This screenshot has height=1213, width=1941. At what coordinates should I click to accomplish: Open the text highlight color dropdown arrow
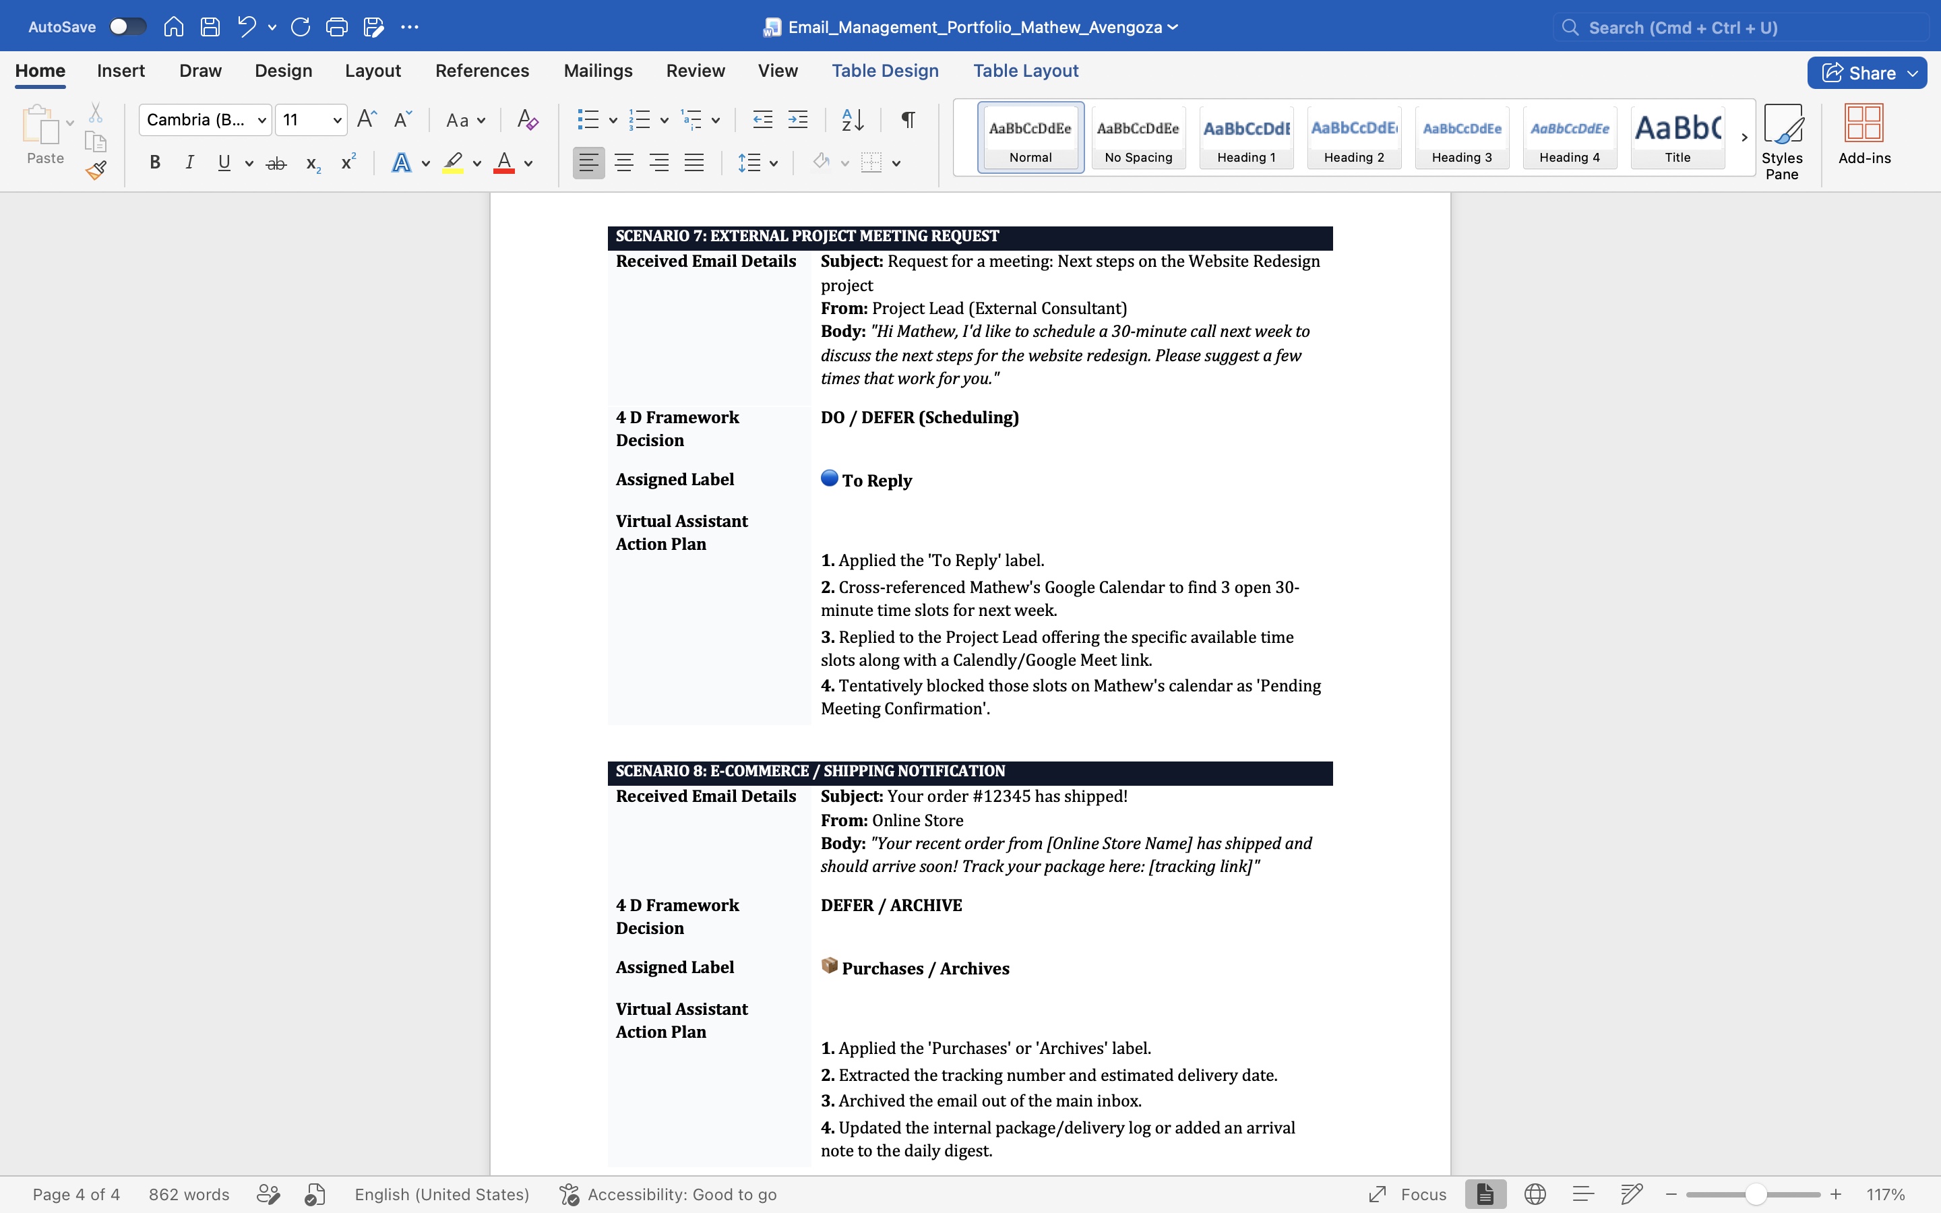tap(477, 164)
